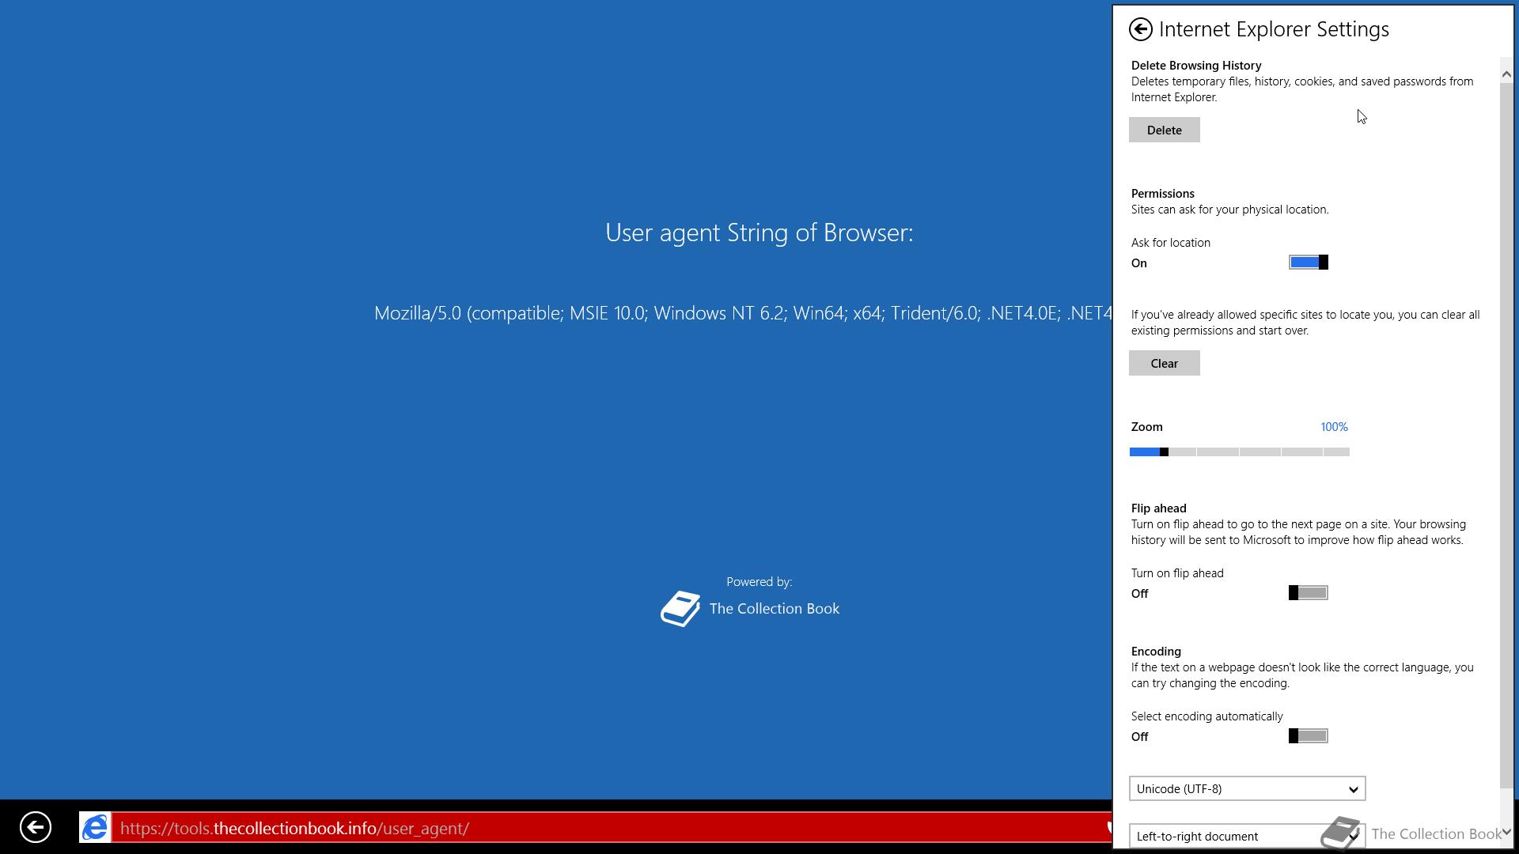
Task: Toggle Select encoding automatically switch
Action: [1309, 736]
